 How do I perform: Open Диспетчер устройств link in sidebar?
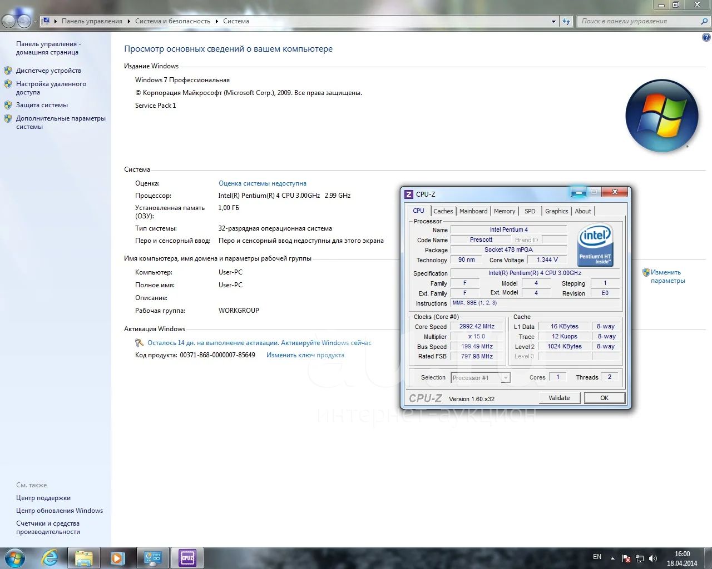click(x=48, y=71)
